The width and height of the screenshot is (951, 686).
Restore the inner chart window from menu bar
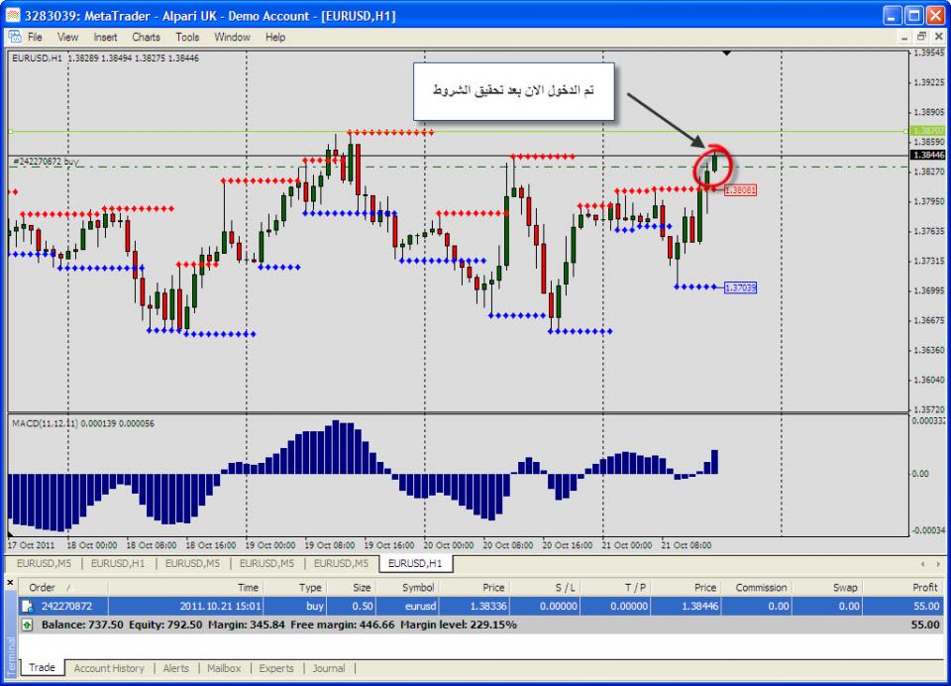pyautogui.click(x=920, y=37)
